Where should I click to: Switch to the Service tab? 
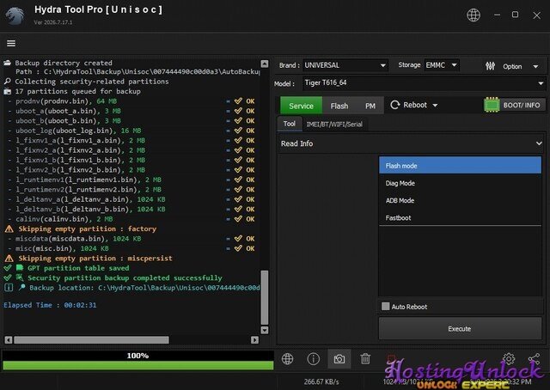pyautogui.click(x=301, y=106)
